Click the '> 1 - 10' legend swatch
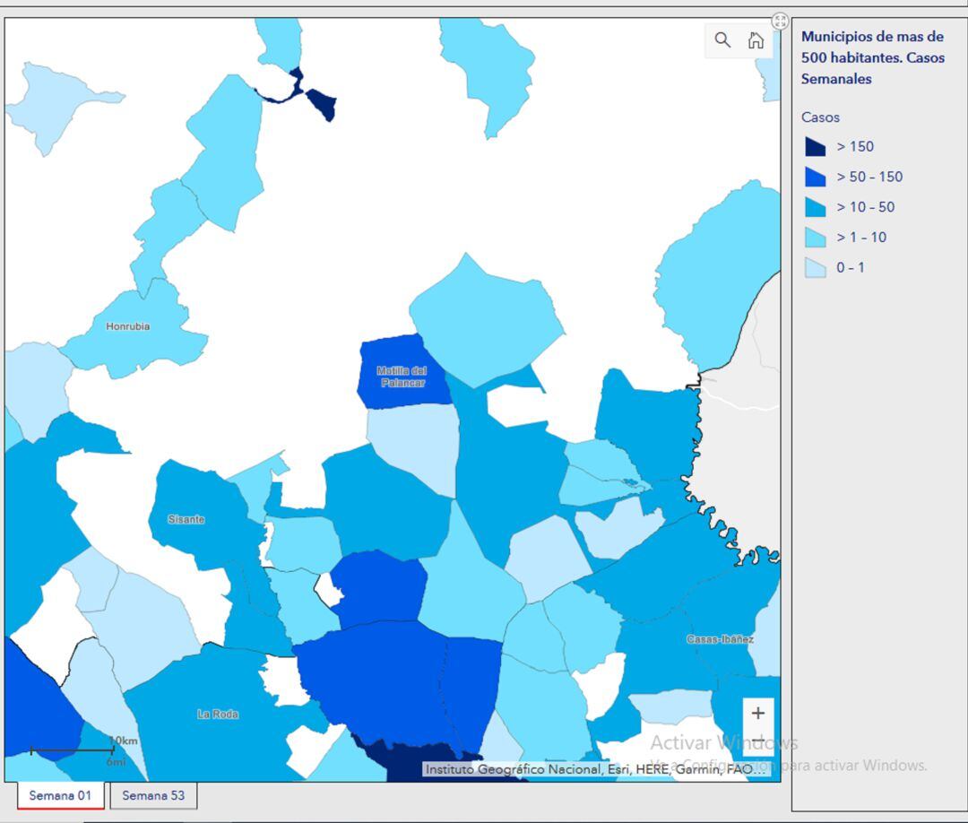The image size is (968, 823). click(815, 238)
